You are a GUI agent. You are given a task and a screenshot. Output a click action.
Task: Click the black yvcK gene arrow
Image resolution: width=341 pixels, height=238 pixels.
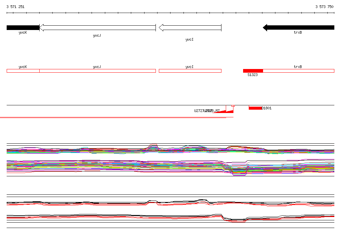[23, 28]
